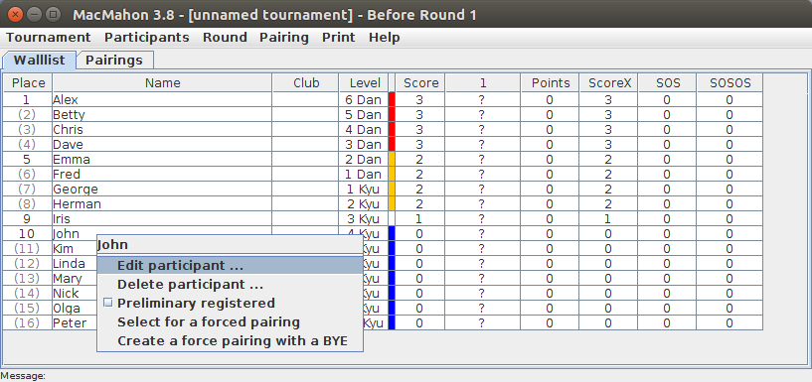Click the orange group marker beside Emma
The image size is (812, 382).
pyautogui.click(x=392, y=159)
